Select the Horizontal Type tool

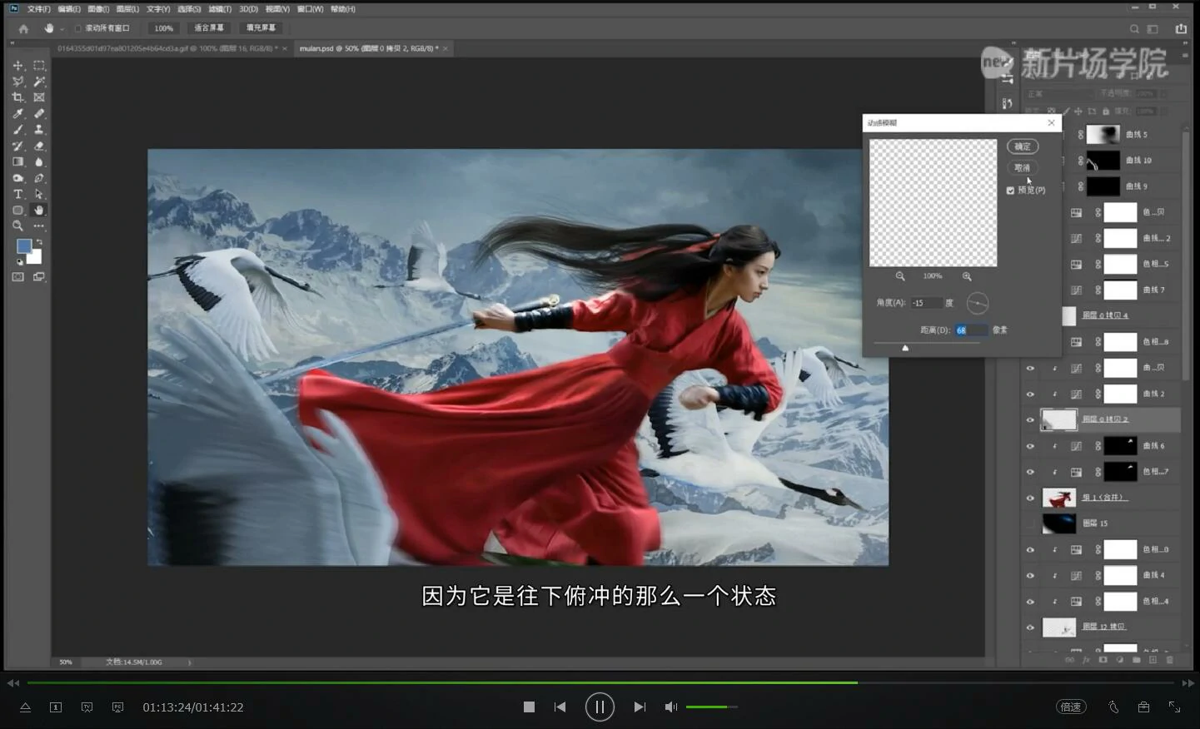[17, 194]
